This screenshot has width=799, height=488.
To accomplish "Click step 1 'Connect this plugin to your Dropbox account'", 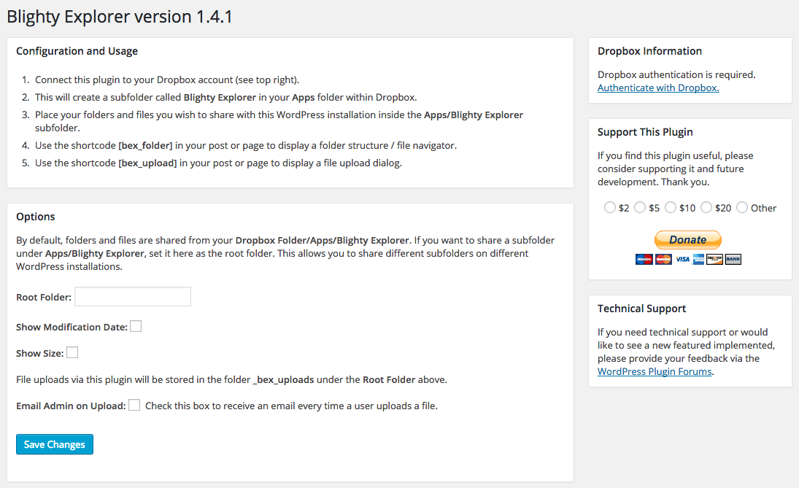I will 167,80.
